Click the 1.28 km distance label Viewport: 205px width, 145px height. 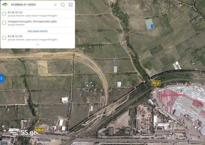[40, 130]
